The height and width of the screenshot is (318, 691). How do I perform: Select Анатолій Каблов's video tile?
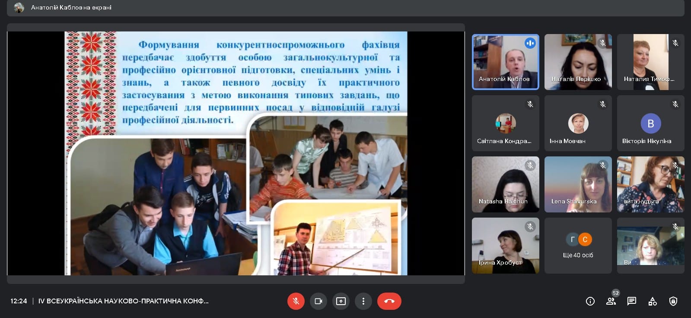(505, 62)
